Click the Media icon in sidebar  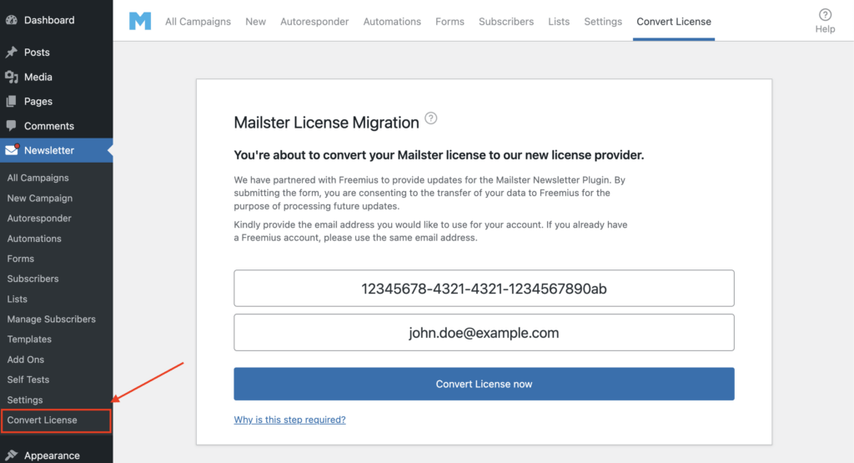(x=12, y=77)
